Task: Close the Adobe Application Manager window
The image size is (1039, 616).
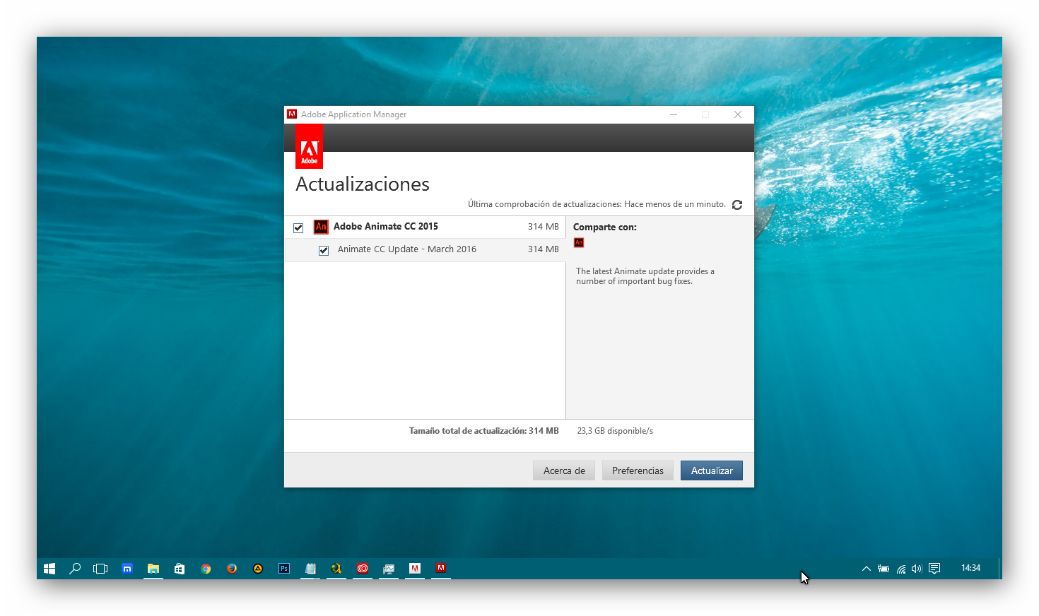Action: point(738,114)
